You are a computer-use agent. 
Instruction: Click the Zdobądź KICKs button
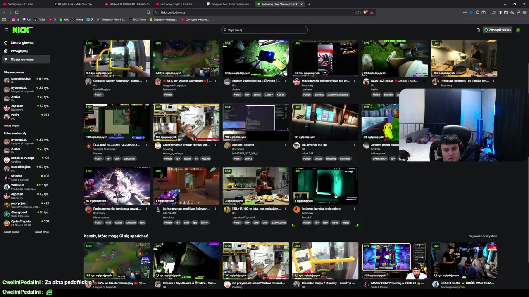click(x=498, y=30)
